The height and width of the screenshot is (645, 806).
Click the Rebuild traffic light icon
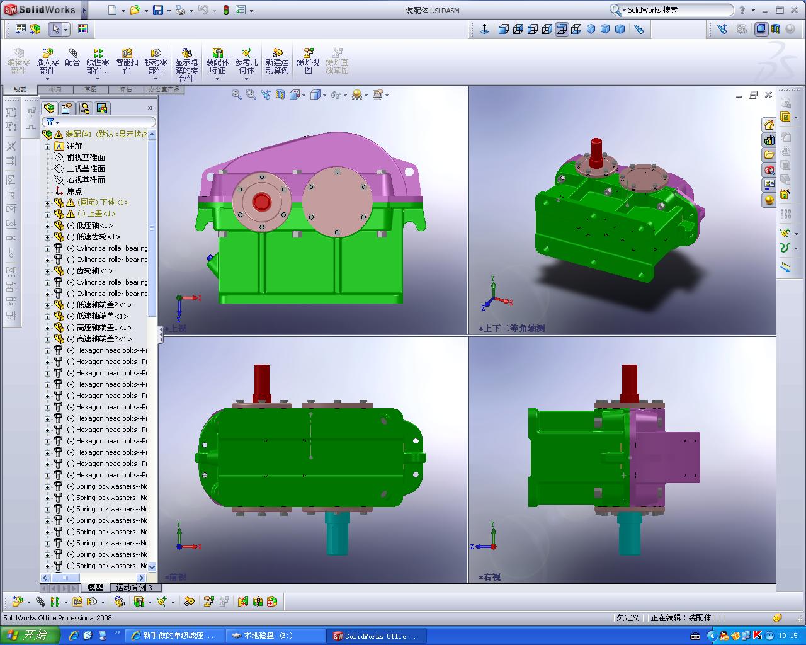(x=225, y=10)
